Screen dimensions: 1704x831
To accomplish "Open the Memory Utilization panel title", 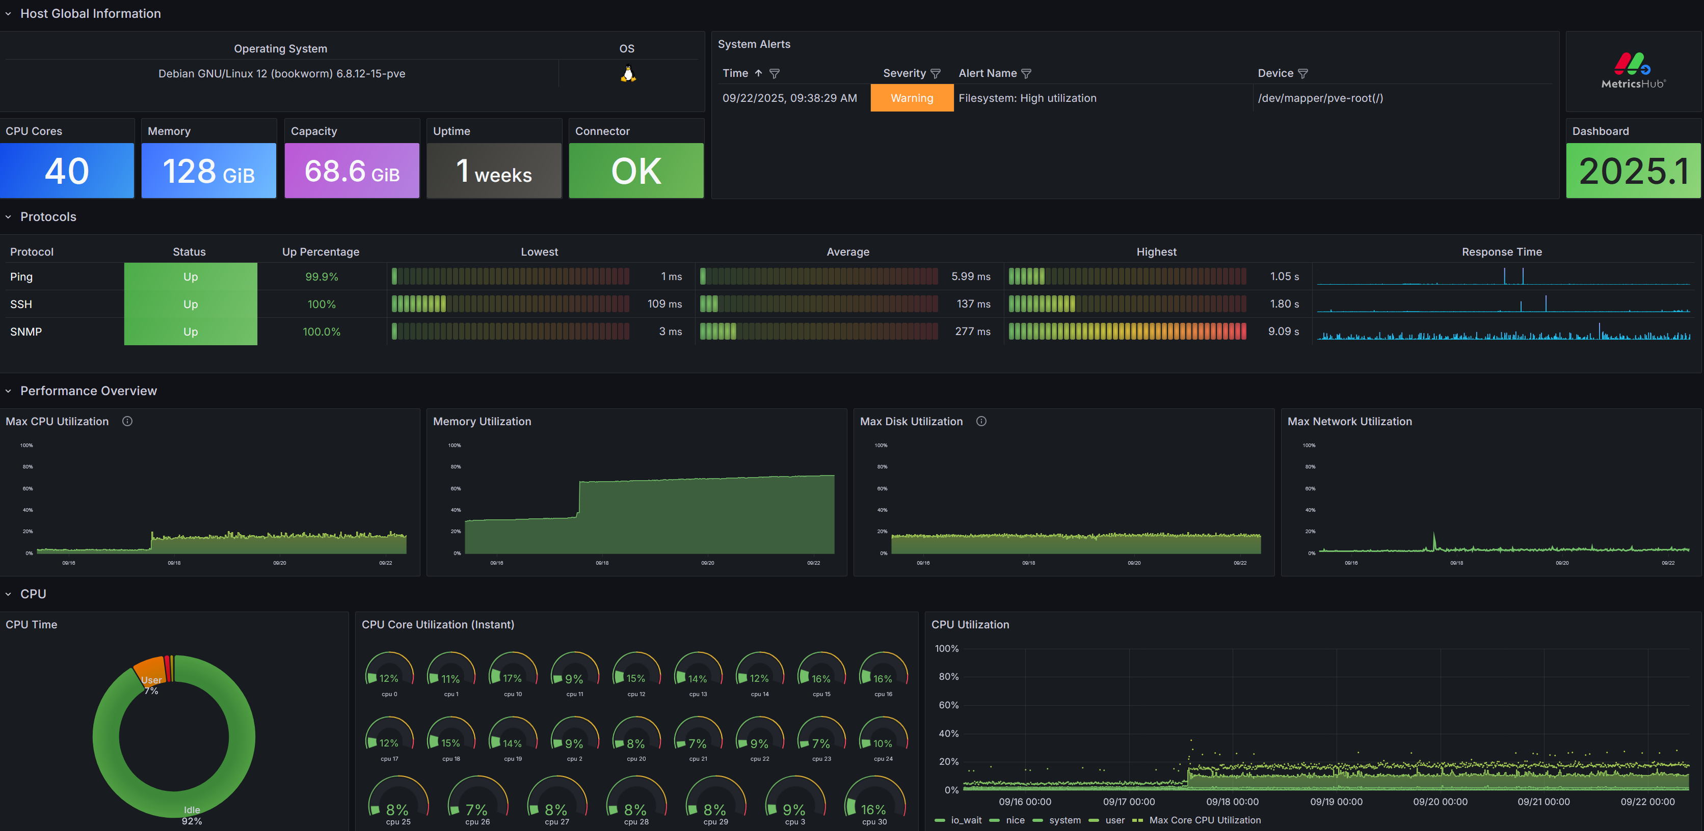I will point(482,421).
